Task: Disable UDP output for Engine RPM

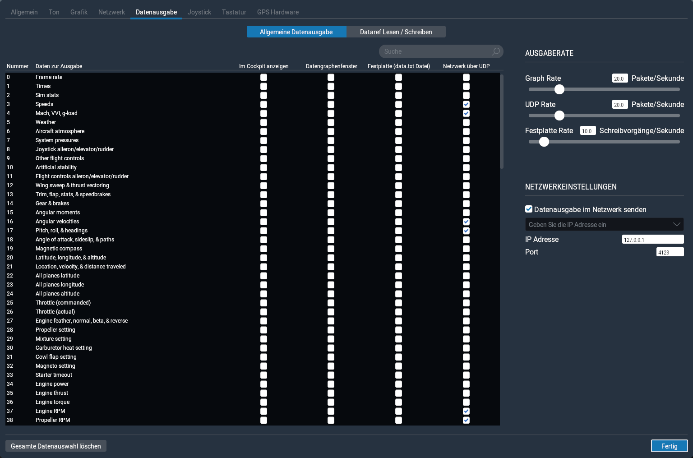Action: tap(466, 411)
